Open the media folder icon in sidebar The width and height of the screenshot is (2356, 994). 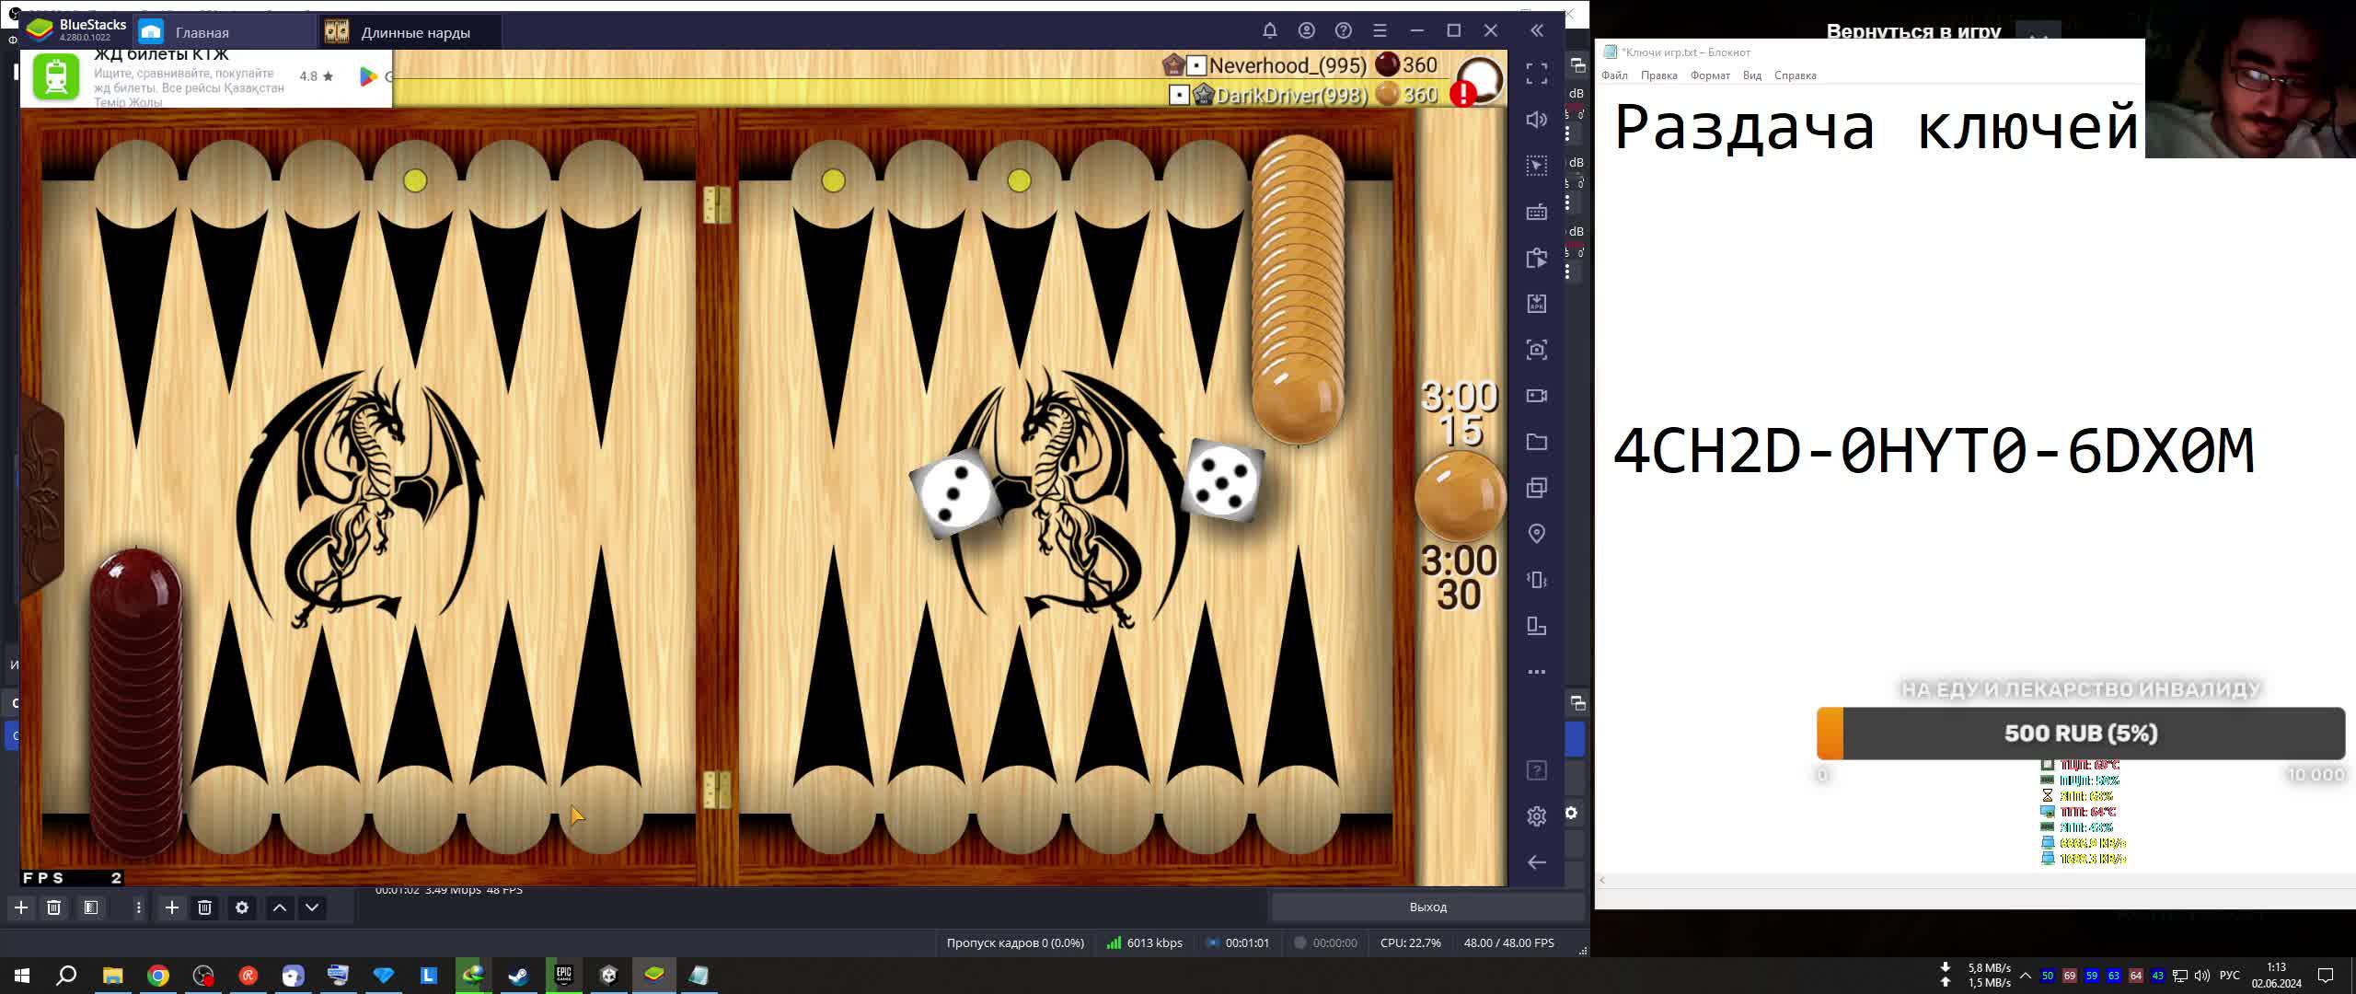pyautogui.click(x=1536, y=442)
